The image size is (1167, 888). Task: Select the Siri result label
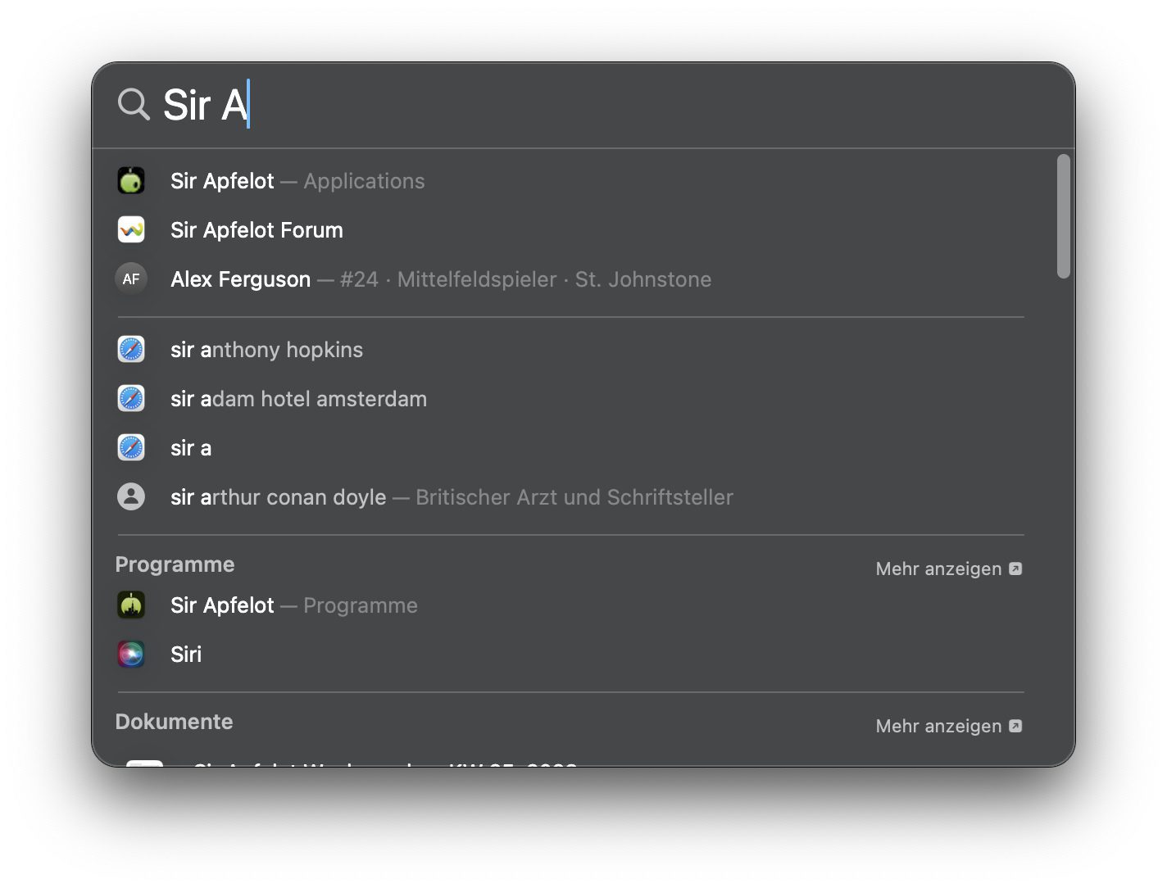pyautogui.click(x=186, y=655)
